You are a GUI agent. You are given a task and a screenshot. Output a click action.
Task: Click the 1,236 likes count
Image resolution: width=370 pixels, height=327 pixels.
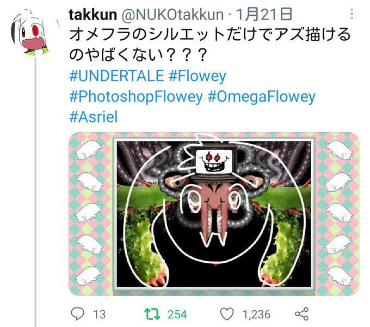256,314
